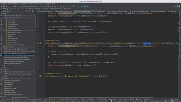This screenshot has height=102, width=181.
Task: Open the ClienteApiApplication run configuration dropdown
Action: 31,6
